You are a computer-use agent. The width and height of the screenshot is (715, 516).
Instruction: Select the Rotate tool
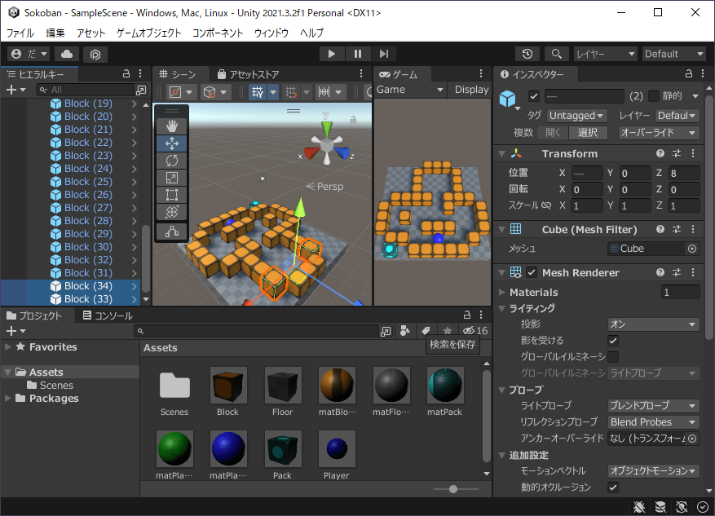[172, 161]
